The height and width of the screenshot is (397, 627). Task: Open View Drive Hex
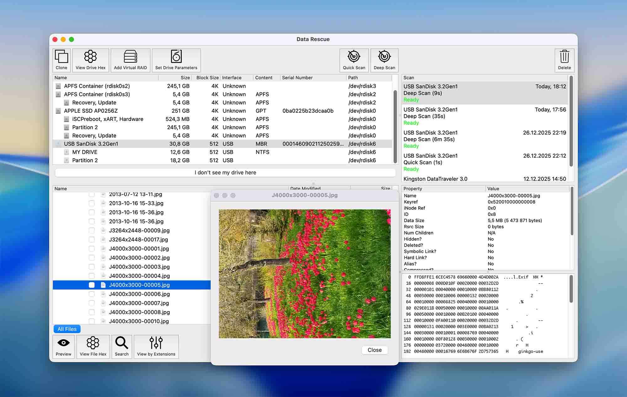[91, 60]
